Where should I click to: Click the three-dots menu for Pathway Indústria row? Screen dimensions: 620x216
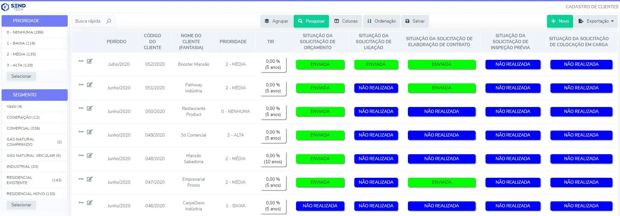click(81, 85)
